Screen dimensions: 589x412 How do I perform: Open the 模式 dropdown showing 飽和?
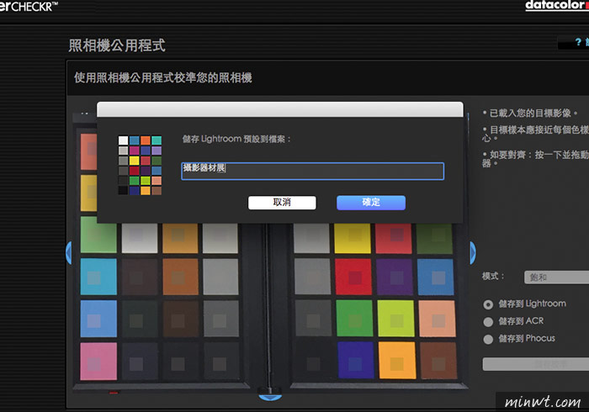click(x=556, y=277)
